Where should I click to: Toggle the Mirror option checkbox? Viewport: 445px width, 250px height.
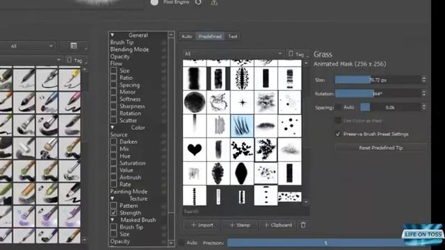pos(113,92)
